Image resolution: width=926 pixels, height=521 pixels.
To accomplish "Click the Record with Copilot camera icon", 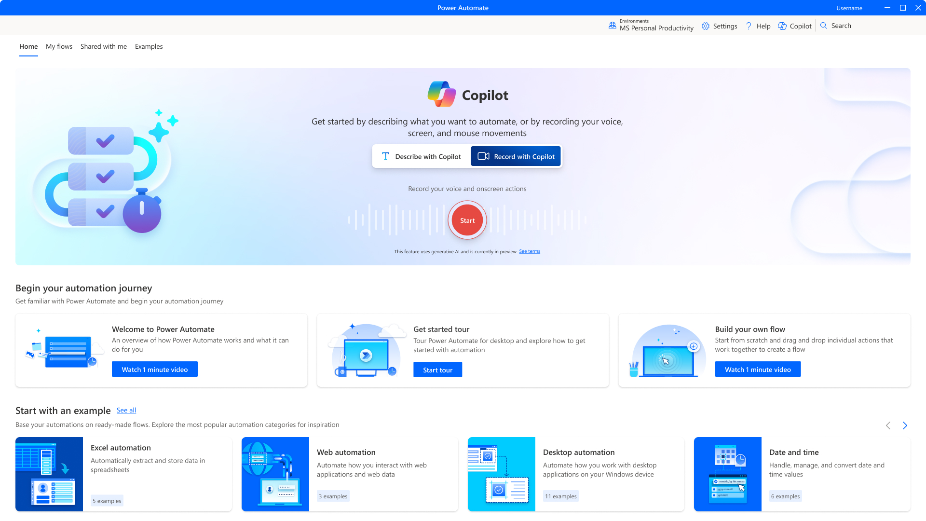I will 484,156.
